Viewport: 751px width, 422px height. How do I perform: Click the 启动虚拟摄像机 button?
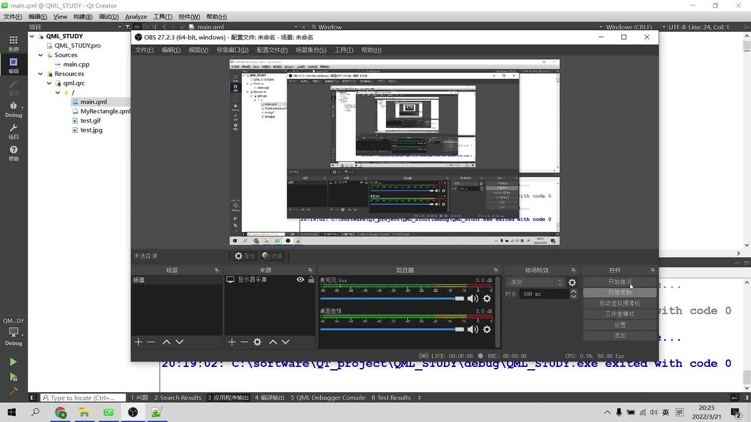click(x=620, y=303)
